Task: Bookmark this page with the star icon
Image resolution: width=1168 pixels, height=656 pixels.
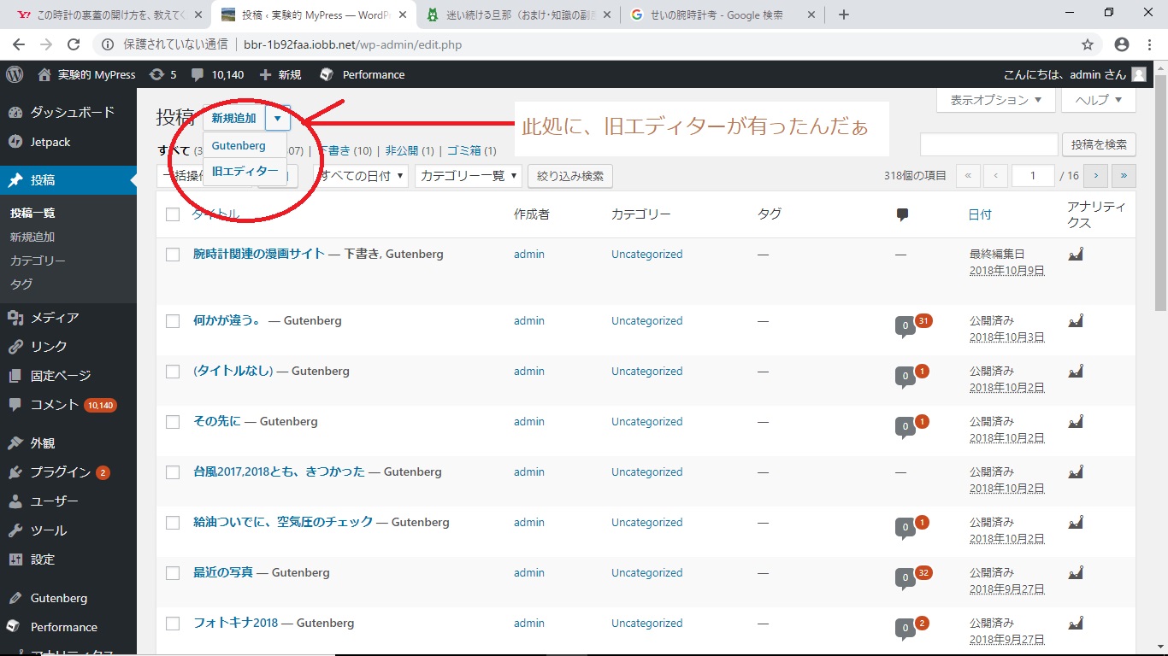Action: pyautogui.click(x=1088, y=44)
